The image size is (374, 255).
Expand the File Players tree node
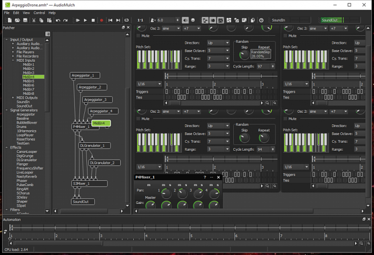pos(13,52)
